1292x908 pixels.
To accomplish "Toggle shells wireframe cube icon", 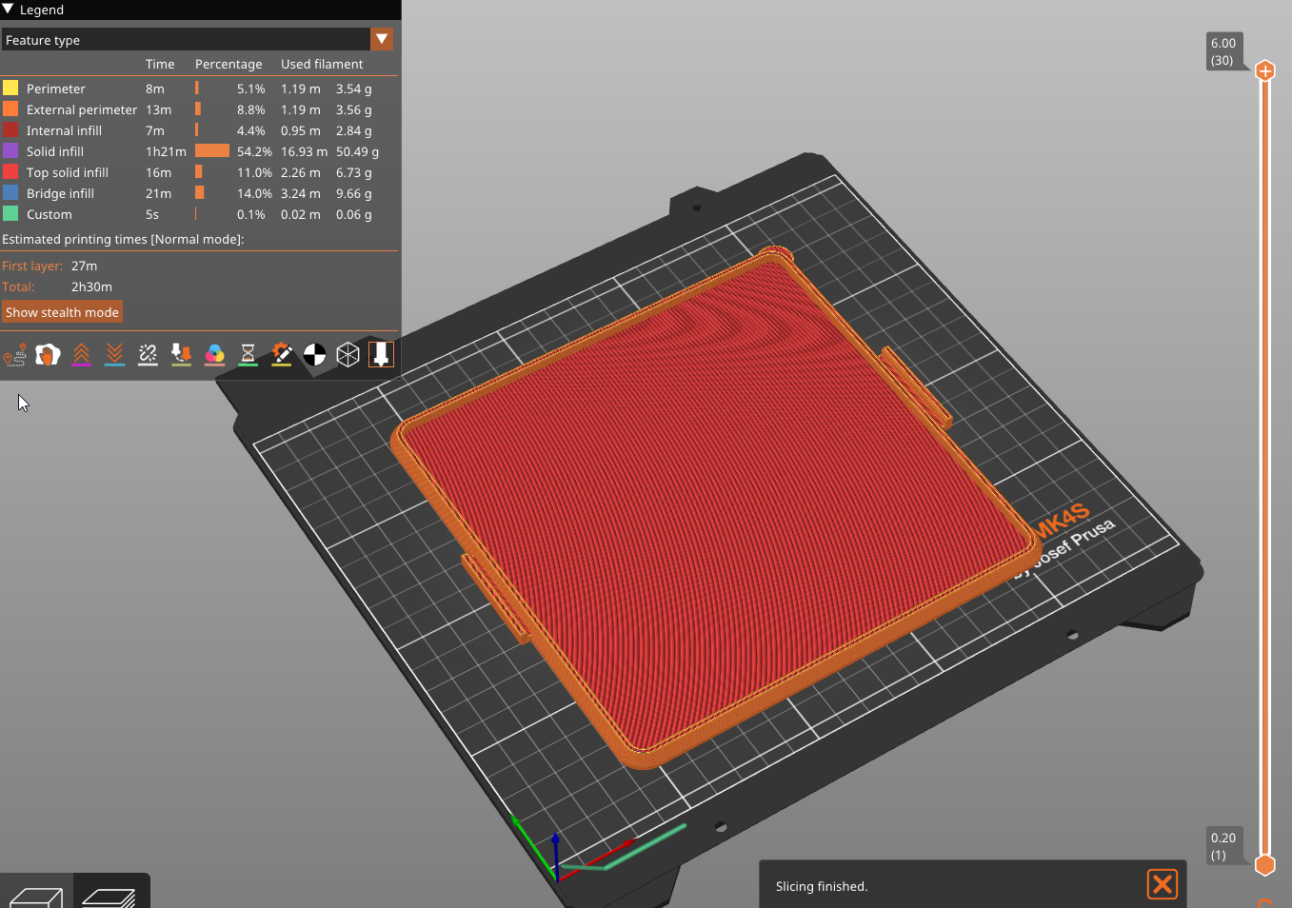I will pos(348,355).
